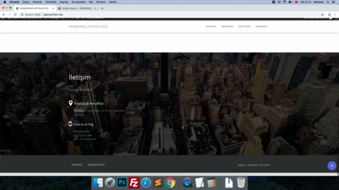Image resolution: width=339 pixels, height=190 pixels.
Task: Click the Chrome icon in the Dock
Action: click(x=170, y=183)
